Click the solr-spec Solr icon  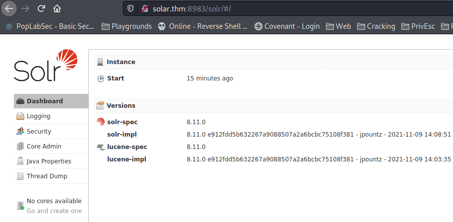click(101, 122)
